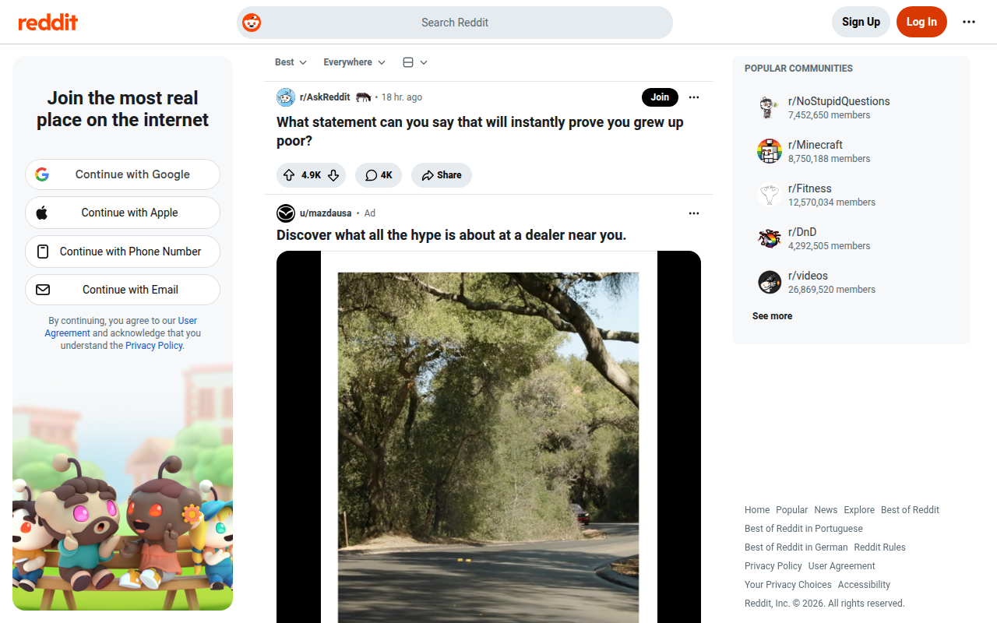Click the r/NoStupidQuestions community icon
Image resolution: width=997 pixels, height=623 pixels.
click(x=770, y=107)
